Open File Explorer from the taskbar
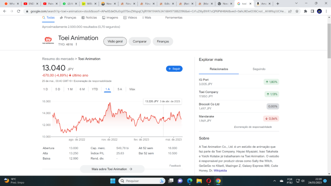 pyautogui.click(x=199, y=181)
